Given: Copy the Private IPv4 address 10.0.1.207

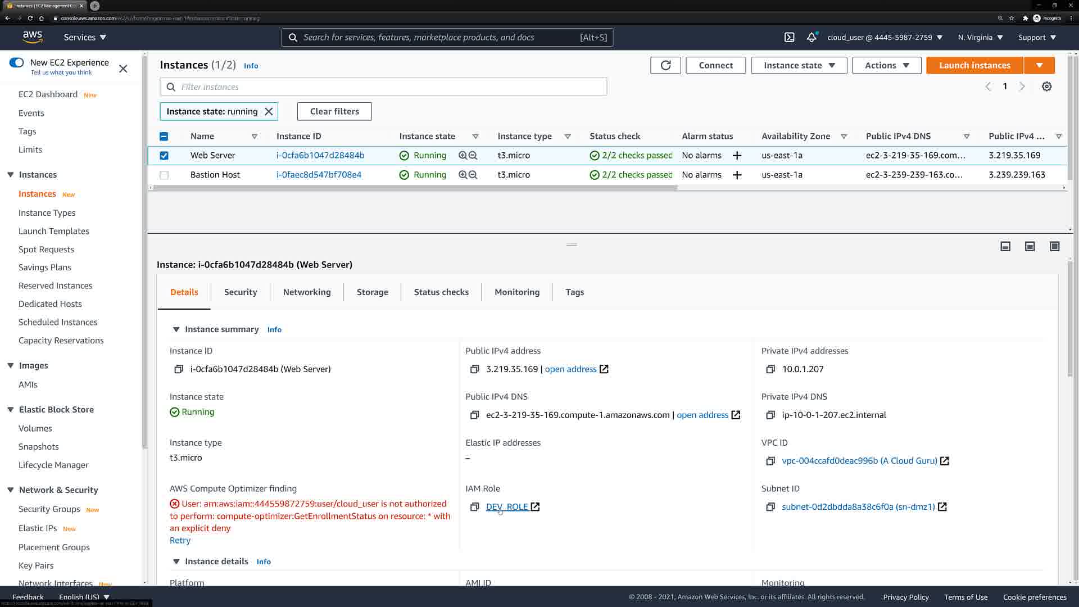Looking at the screenshot, I should click(x=770, y=369).
